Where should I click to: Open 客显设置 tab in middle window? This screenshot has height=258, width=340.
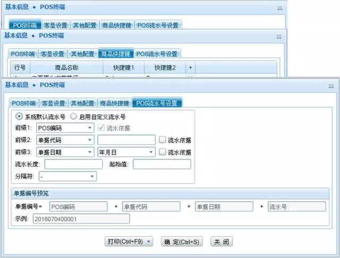click(x=53, y=54)
